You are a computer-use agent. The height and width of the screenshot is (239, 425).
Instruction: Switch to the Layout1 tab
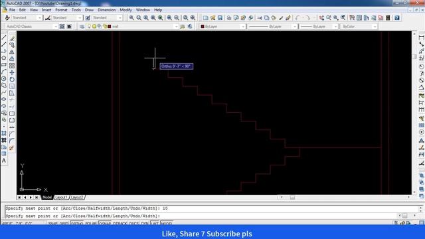coord(61,198)
